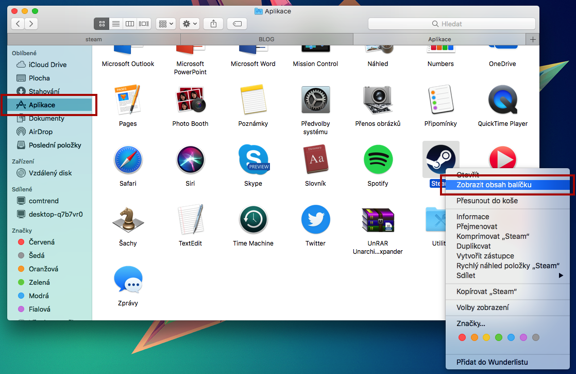Open the Safari compass icon

click(x=128, y=159)
